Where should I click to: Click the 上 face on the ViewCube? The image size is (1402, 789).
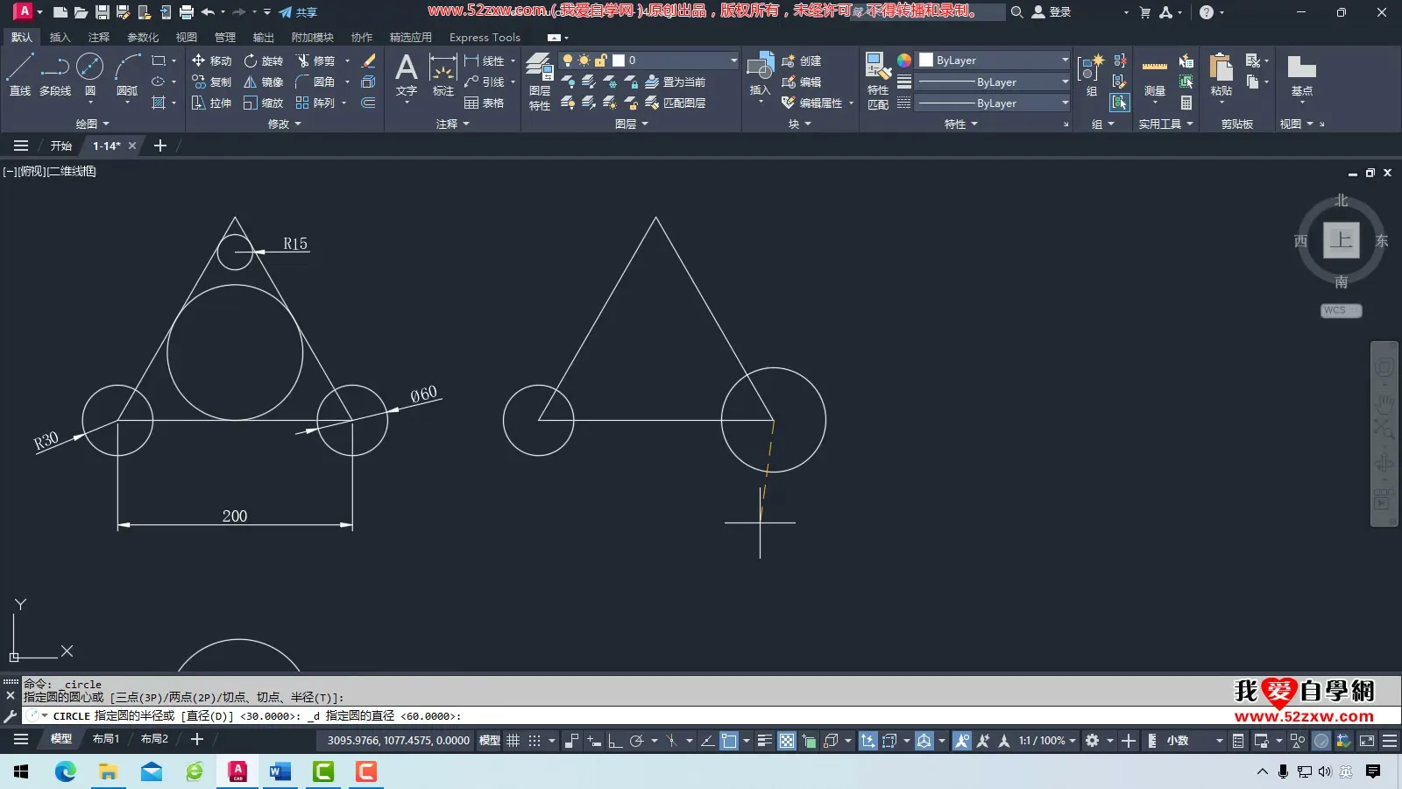point(1341,240)
